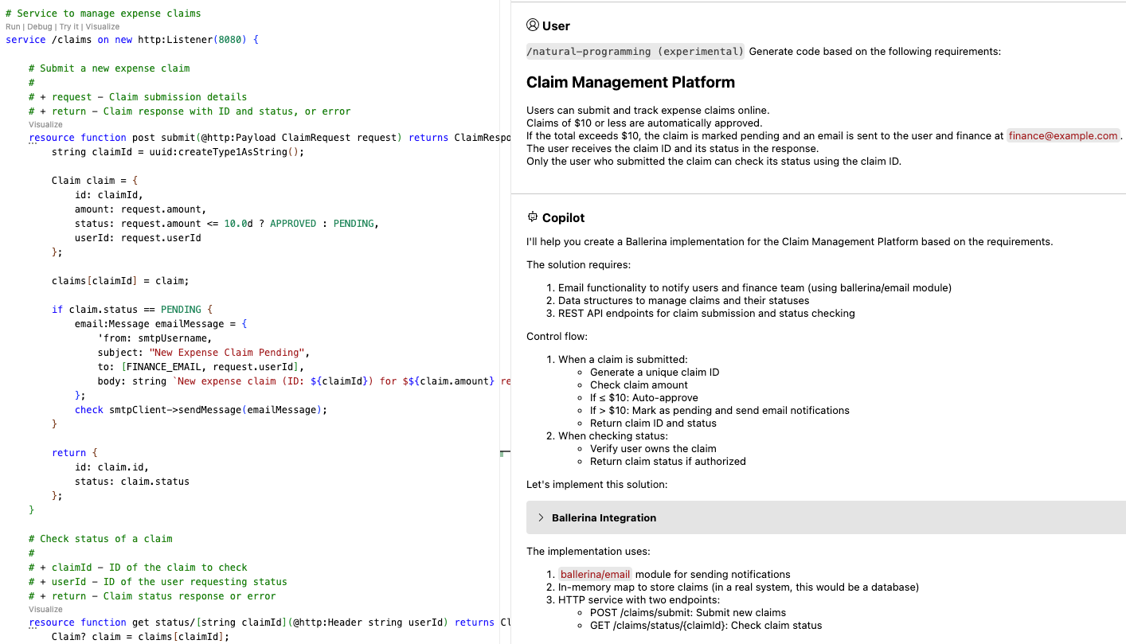This screenshot has width=1126, height=644.
Task: Click the 'if claim.status == PENDING {' line
Action: [132, 309]
